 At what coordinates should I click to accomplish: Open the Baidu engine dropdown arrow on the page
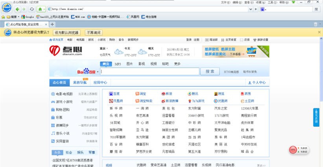click(98, 72)
